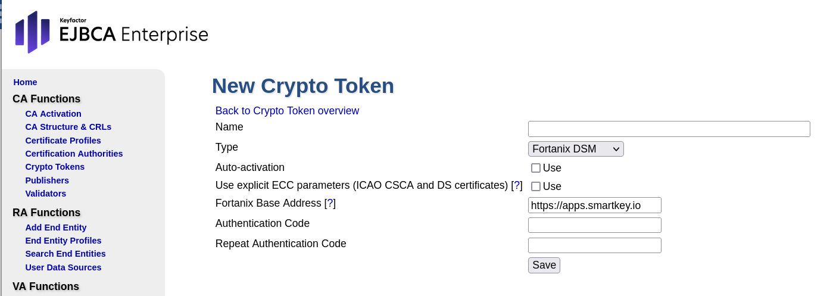The image size is (830, 296).
Task: Open Search End Entities page
Action: click(x=65, y=254)
